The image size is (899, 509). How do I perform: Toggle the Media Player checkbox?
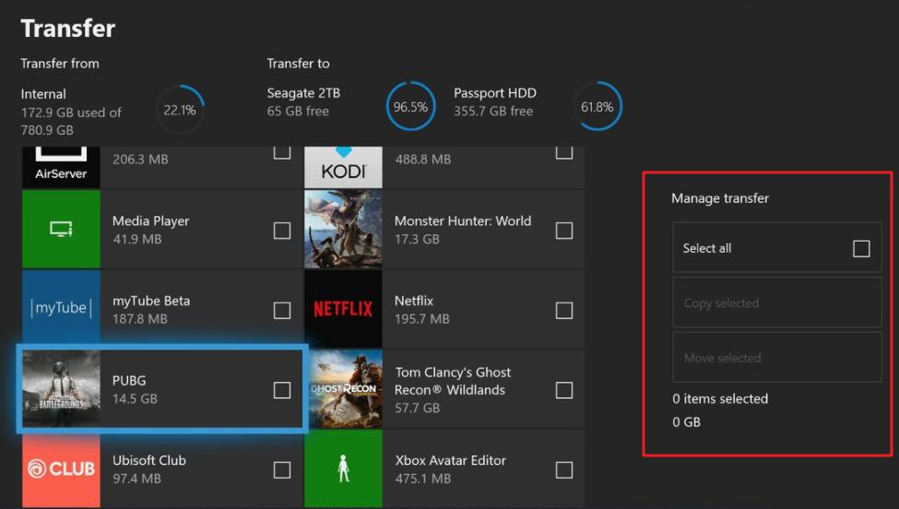pos(282,231)
